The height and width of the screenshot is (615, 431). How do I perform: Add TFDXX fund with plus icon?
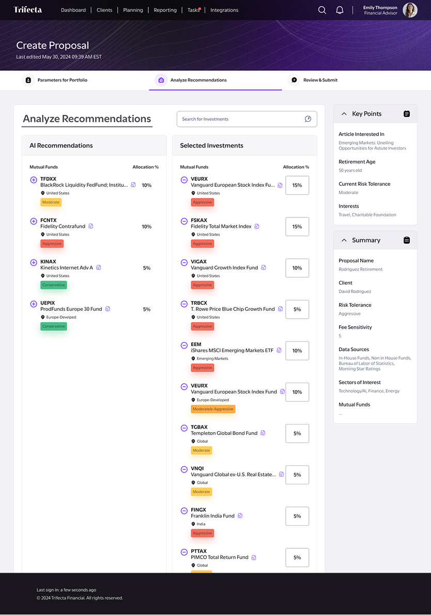34,180
